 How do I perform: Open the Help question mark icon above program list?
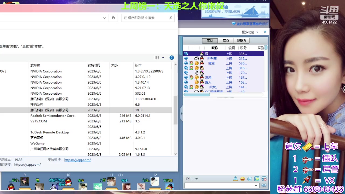coord(172,57)
